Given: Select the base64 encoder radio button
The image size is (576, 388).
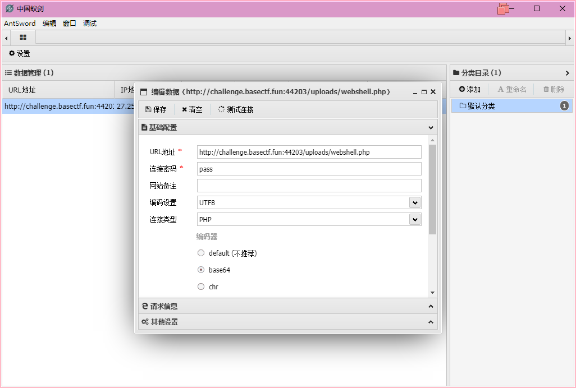Looking at the screenshot, I should [201, 270].
